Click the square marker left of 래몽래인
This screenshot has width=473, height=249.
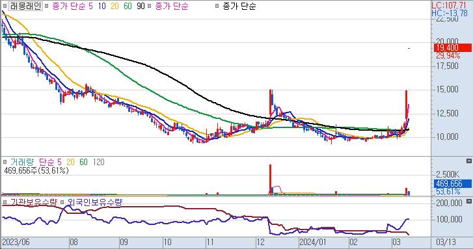[5, 6]
